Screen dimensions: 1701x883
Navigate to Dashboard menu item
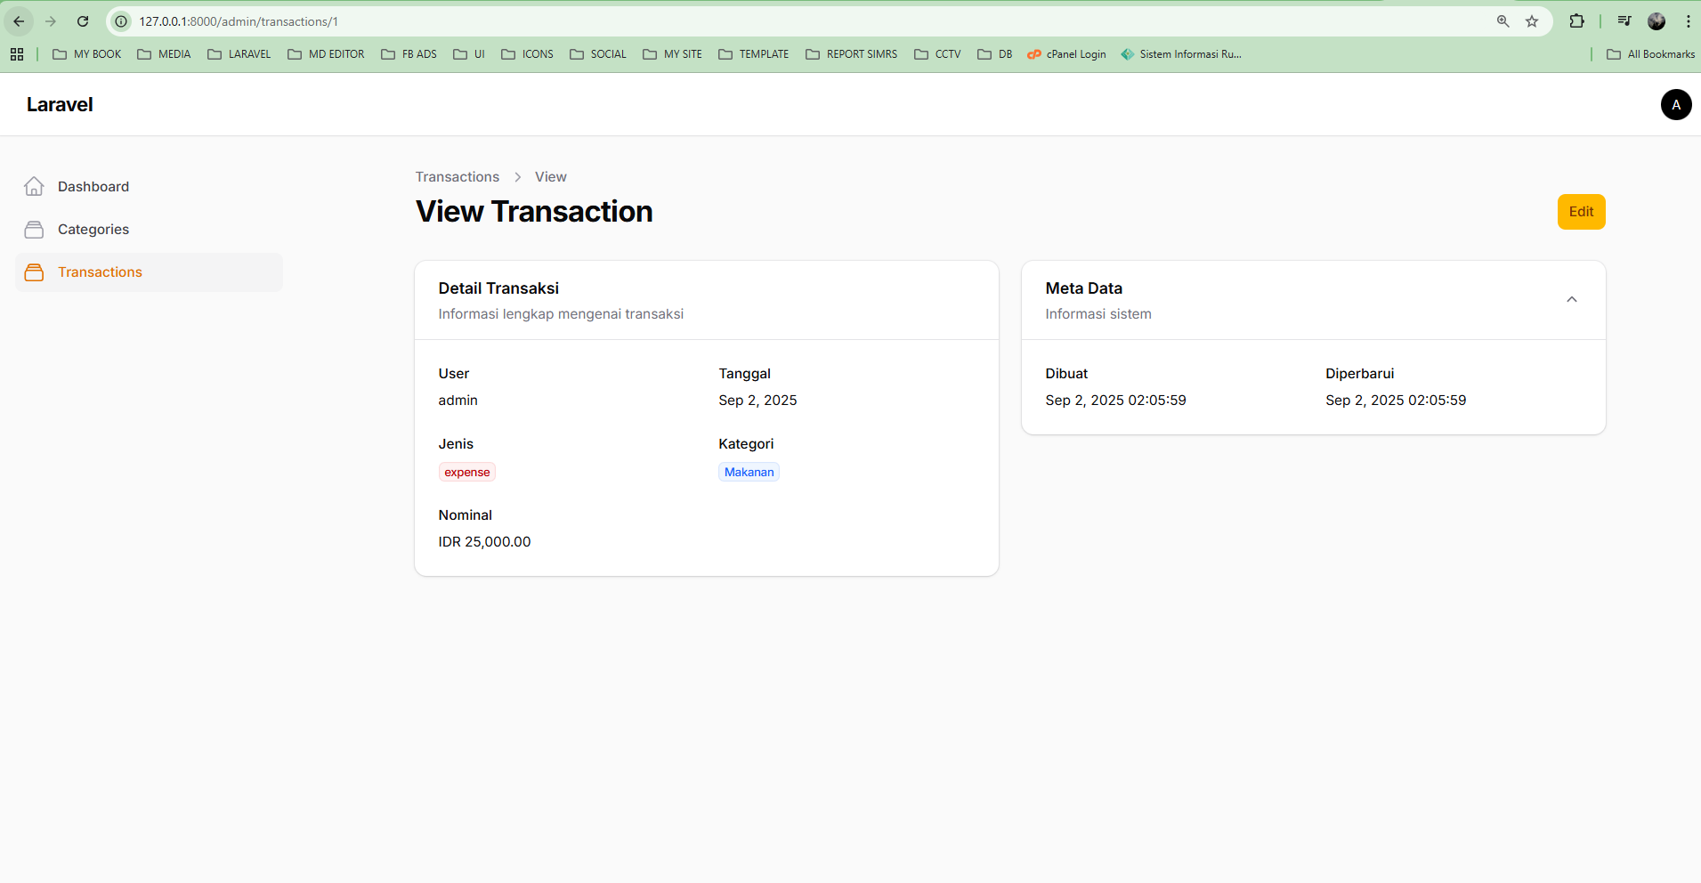[x=93, y=187]
